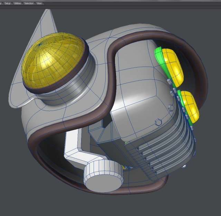Image resolution: width=221 pixels, height=216 pixels.
Task: Open the Setup tab
Action: pos(8,3)
